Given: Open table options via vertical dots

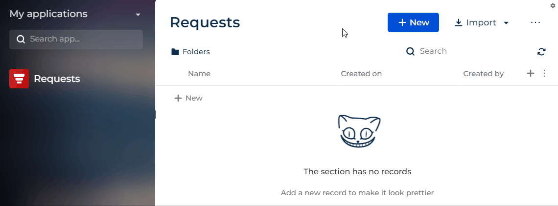Looking at the screenshot, I should pos(544,73).
